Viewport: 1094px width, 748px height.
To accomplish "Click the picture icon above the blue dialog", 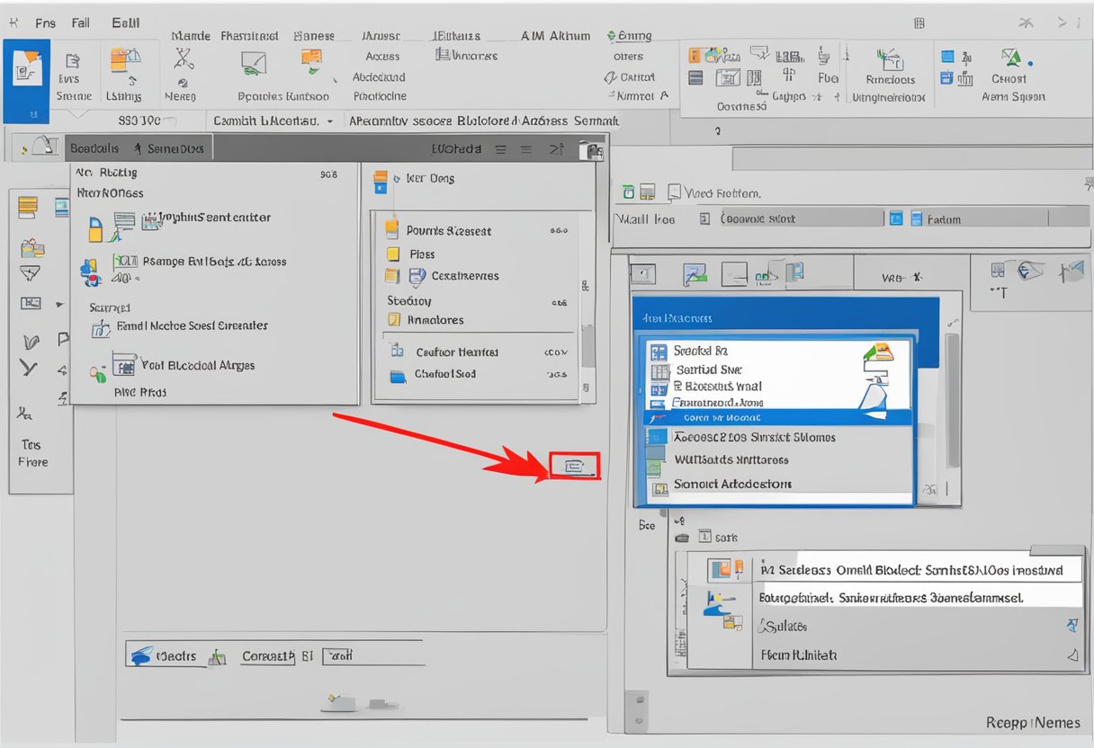I will (x=695, y=273).
